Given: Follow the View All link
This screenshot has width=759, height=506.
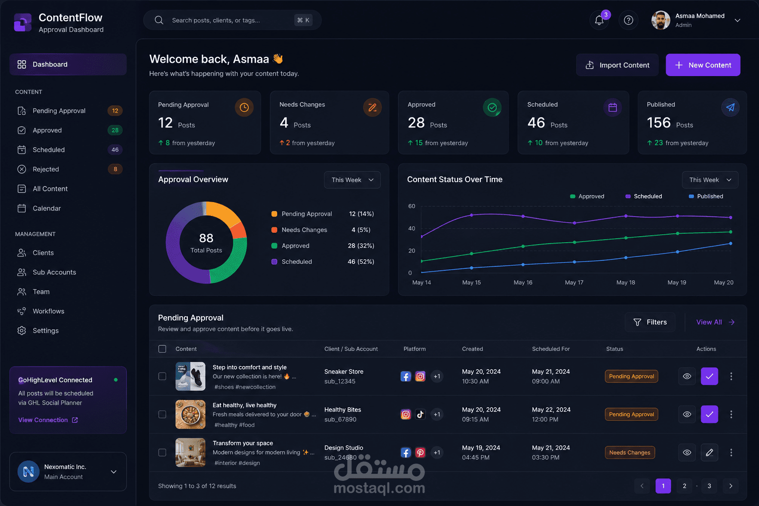Looking at the screenshot, I should coord(716,322).
